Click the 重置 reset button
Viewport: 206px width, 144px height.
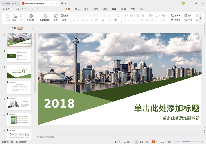[65, 16]
